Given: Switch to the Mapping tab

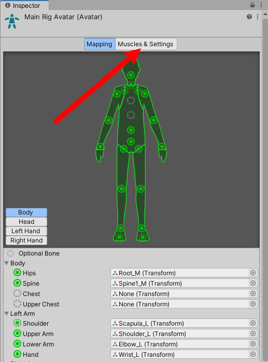Looking at the screenshot, I should [x=100, y=44].
